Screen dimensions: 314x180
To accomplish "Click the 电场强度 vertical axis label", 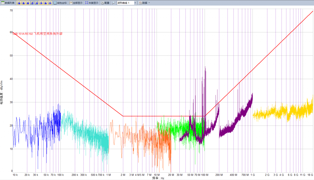I will (x=2, y=89).
